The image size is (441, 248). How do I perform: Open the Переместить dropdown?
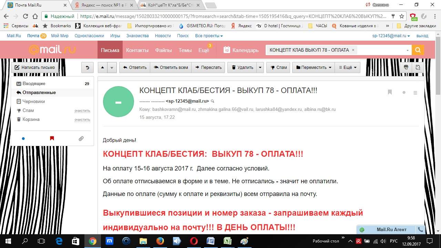pyautogui.click(x=314, y=68)
